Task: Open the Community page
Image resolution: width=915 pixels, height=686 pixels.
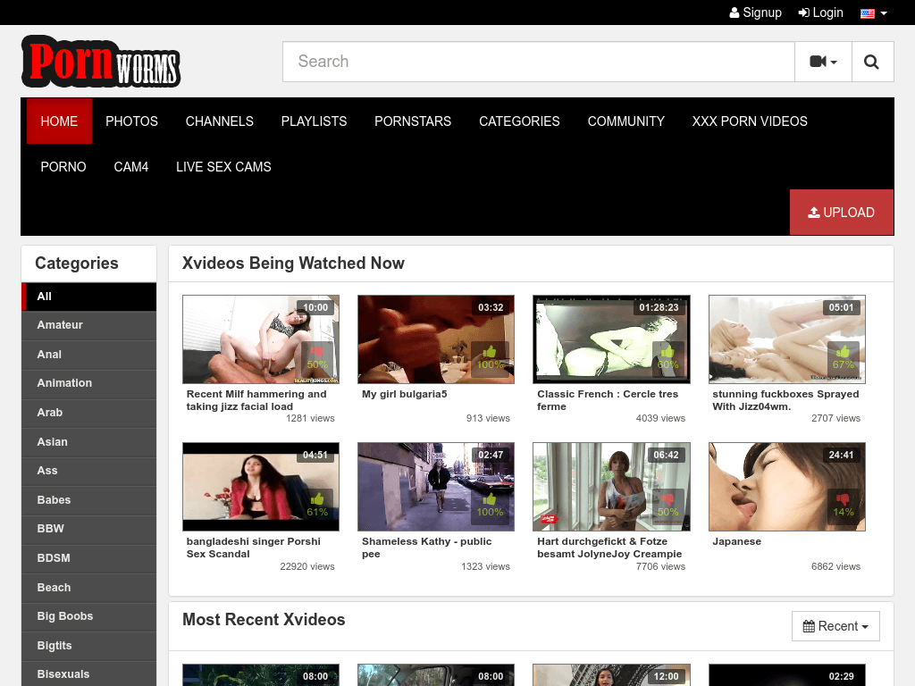Action: point(625,121)
